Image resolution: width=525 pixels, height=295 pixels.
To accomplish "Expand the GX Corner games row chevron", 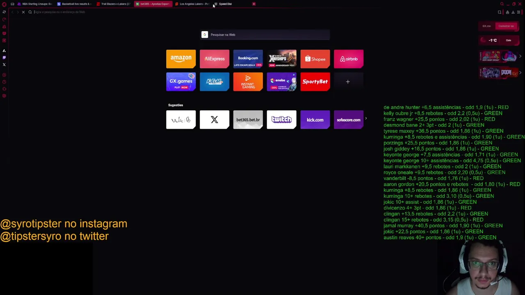I will (520, 56).
